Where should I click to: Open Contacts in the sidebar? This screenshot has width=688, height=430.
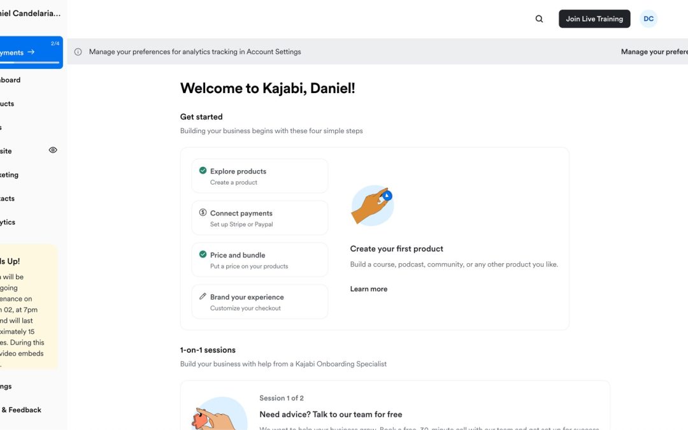(x=7, y=198)
